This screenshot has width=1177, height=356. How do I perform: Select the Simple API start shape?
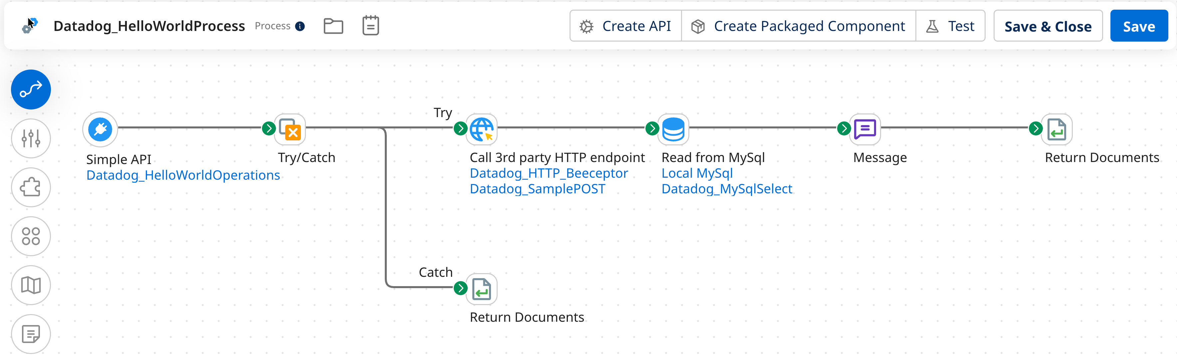(x=100, y=129)
